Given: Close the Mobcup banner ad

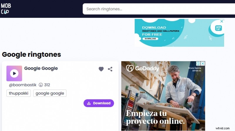Looking at the screenshot, I should pyautogui.click(x=222, y=21).
